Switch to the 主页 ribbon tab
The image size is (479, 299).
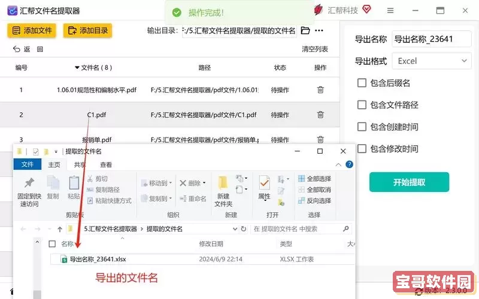click(x=54, y=165)
